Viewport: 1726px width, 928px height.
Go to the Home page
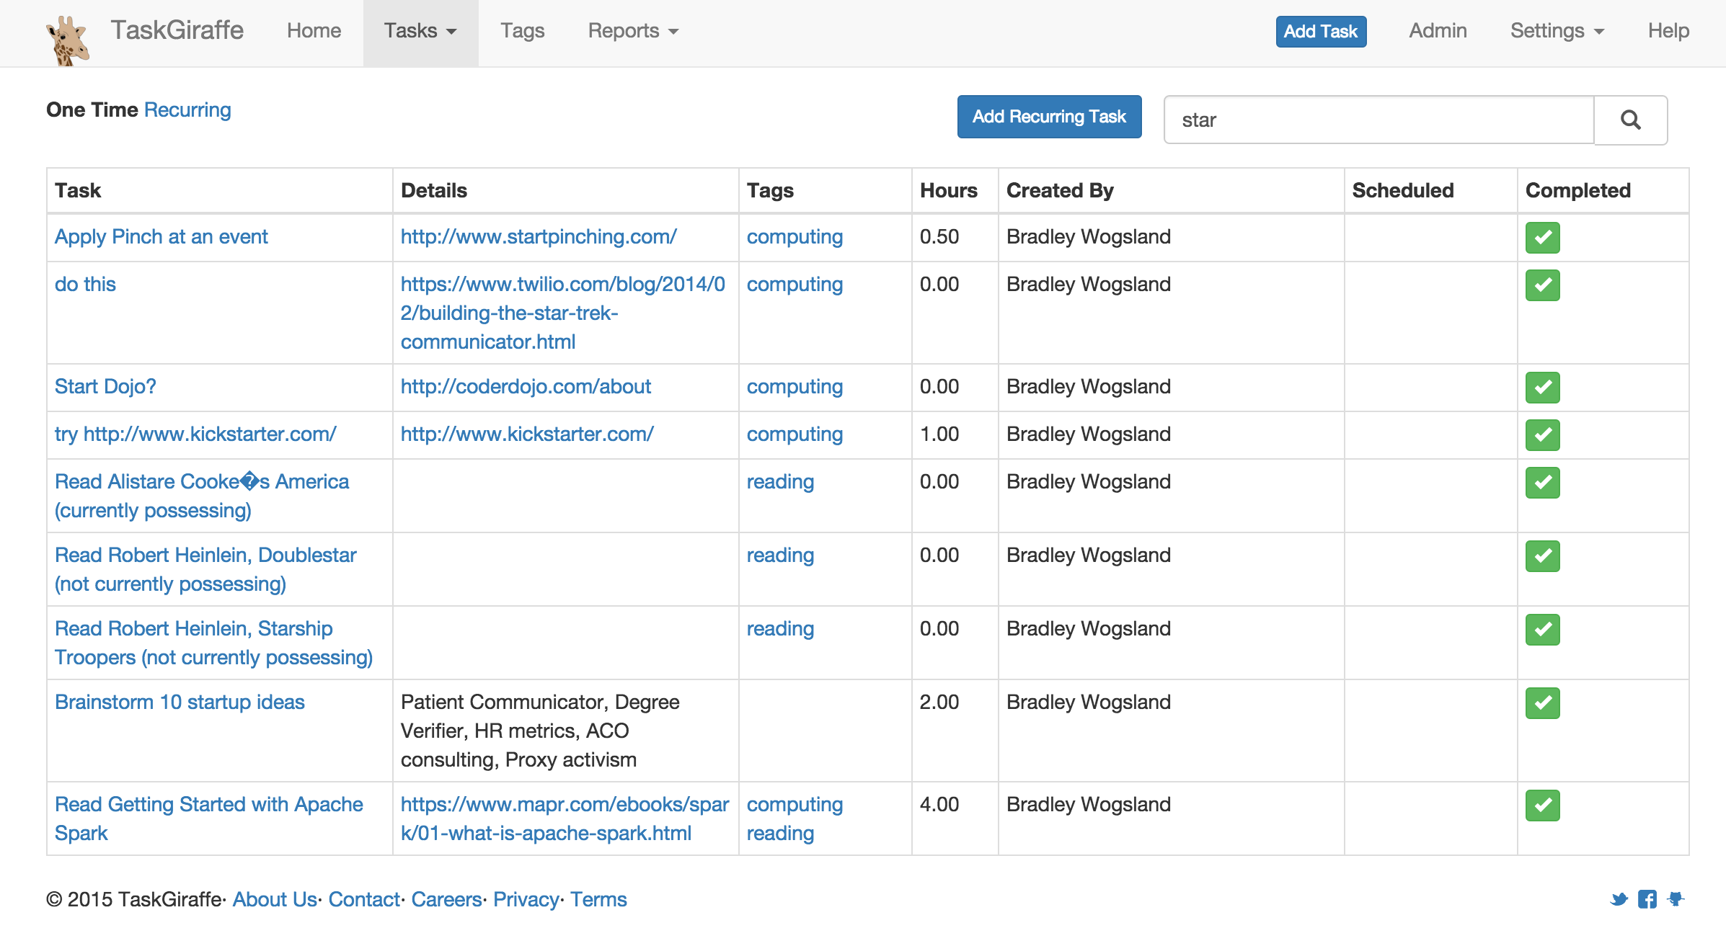click(x=314, y=31)
